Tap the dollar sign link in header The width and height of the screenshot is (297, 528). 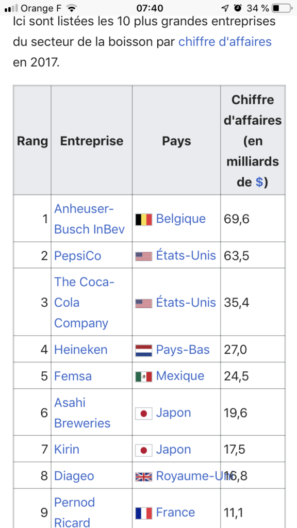[x=259, y=182]
